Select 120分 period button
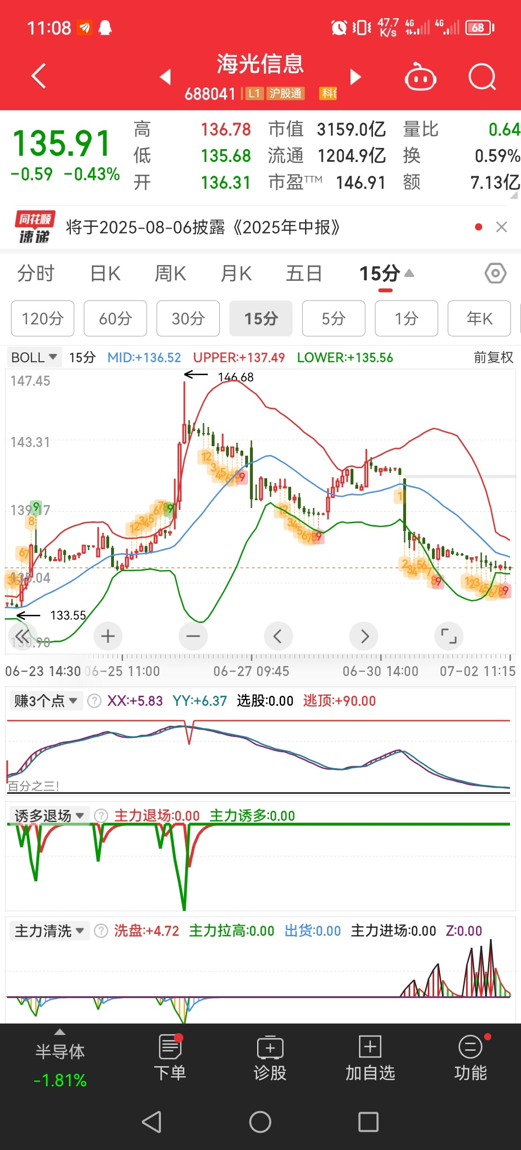This screenshot has width=521, height=1150. 43,319
